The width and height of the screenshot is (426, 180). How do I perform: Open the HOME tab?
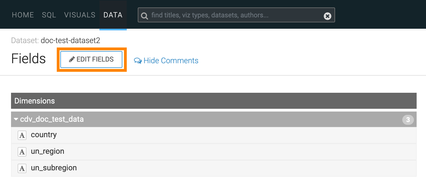(x=23, y=15)
